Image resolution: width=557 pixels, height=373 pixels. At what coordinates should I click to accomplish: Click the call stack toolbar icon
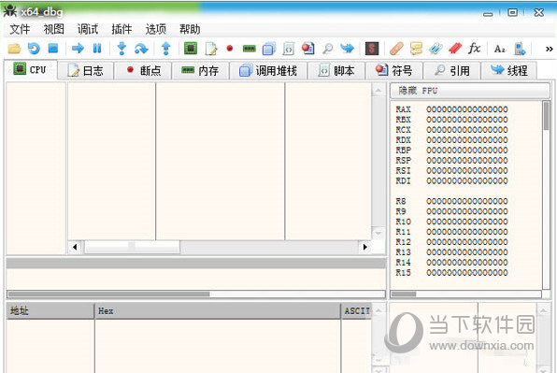(x=269, y=49)
